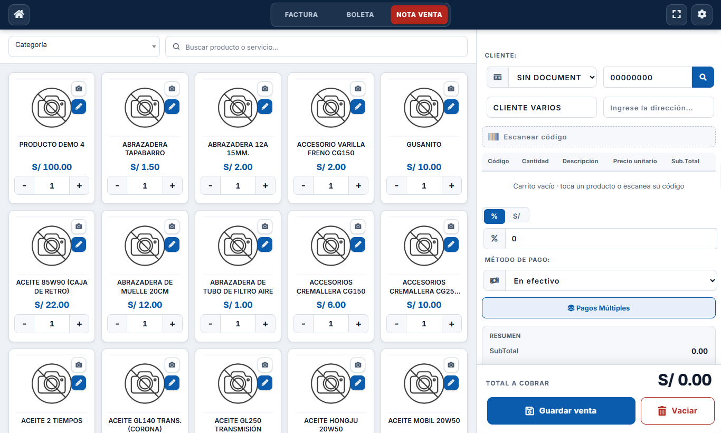Switch discount type to percentage

pyautogui.click(x=495, y=216)
